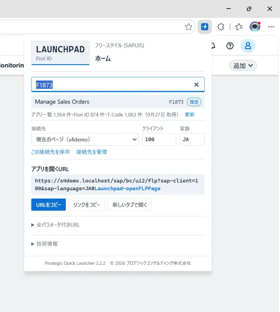Open browser settings and more menu
This screenshot has width=280, height=312.
pyautogui.click(x=271, y=27)
